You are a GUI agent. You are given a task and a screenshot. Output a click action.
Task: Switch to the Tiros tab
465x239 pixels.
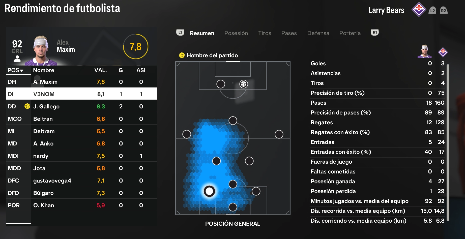(265, 33)
